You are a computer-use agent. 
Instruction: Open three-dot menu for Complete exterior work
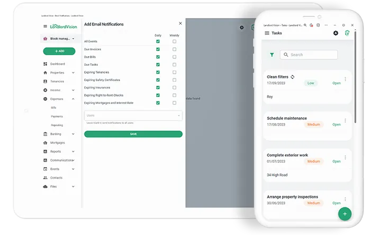click(345, 158)
